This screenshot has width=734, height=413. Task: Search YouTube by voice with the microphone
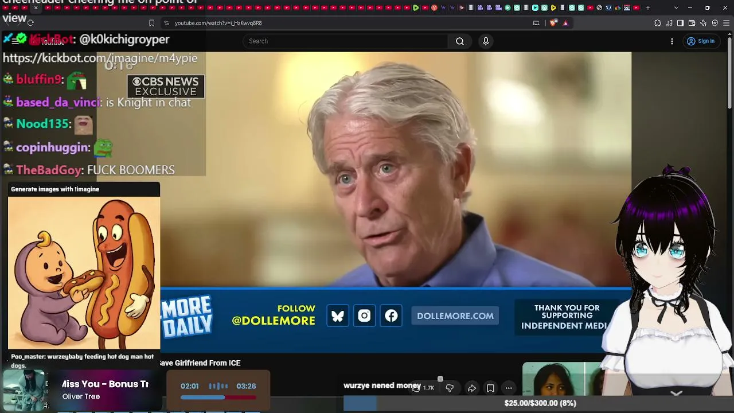coord(486,41)
